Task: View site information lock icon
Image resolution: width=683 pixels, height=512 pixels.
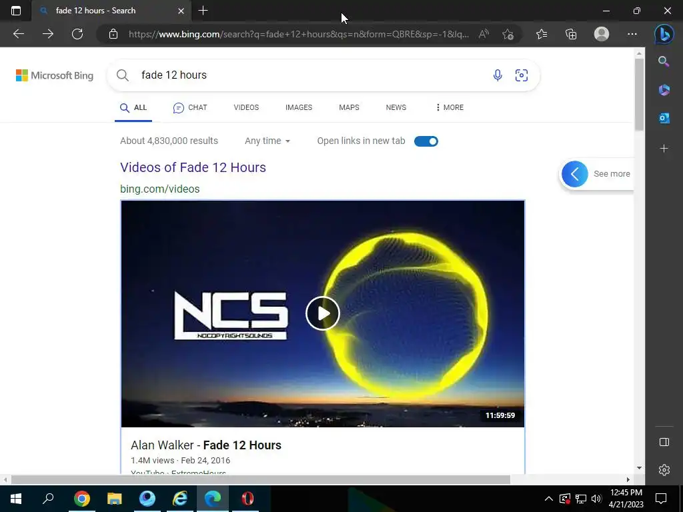Action: [113, 34]
